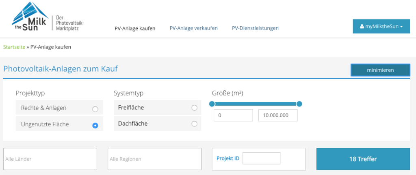The image size is (416, 175).
Task: Open the Alle Regionen selector
Action: pyautogui.click(x=154, y=159)
